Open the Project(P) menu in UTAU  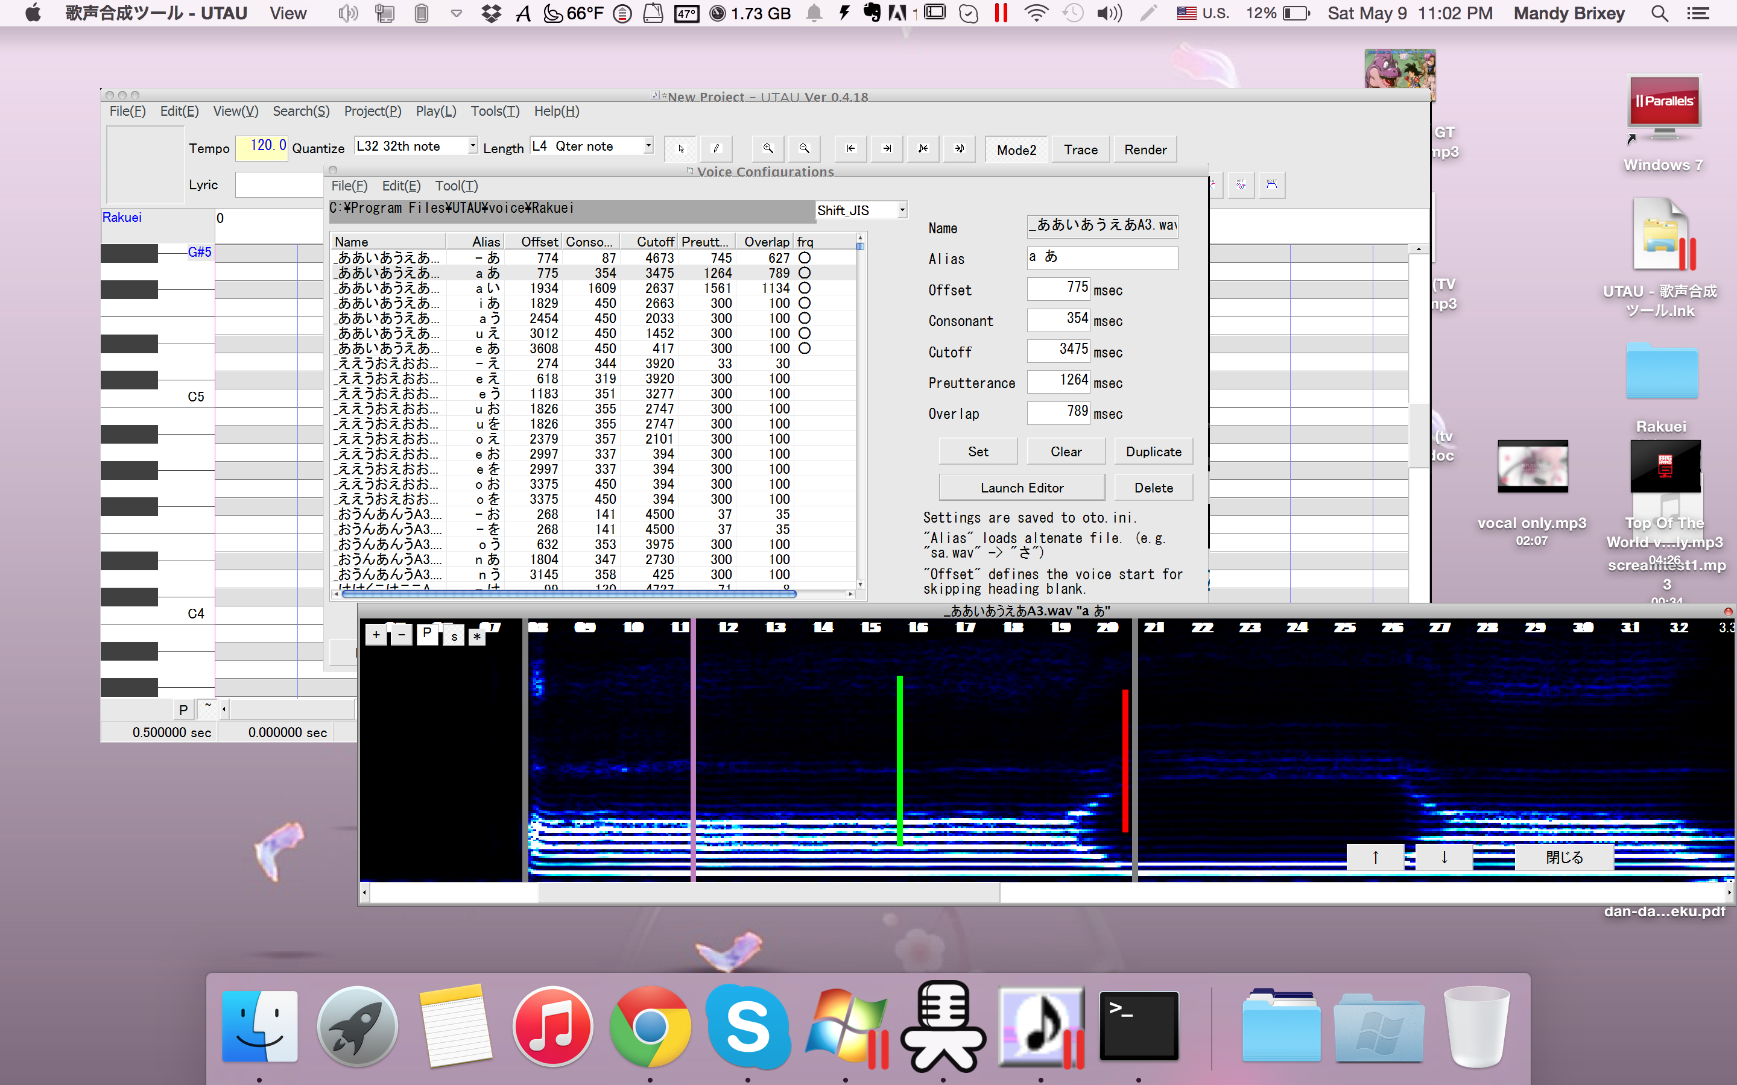click(x=373, y=112)
